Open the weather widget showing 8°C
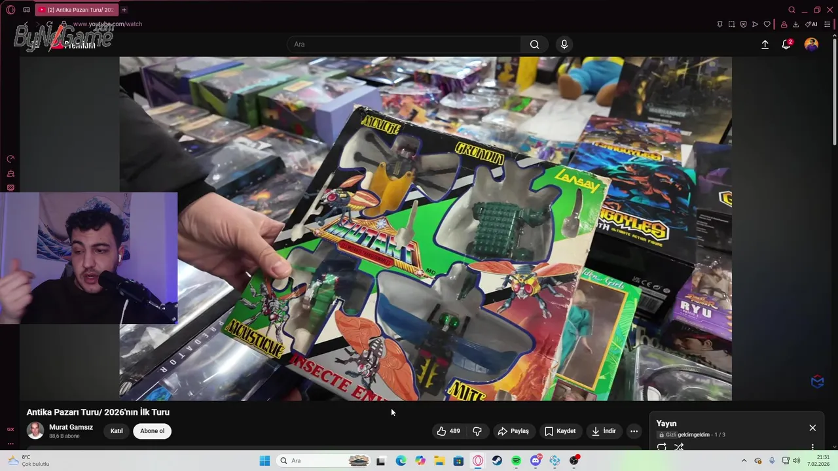This screenshot has width=838, height=471. [x=29, y=461]
